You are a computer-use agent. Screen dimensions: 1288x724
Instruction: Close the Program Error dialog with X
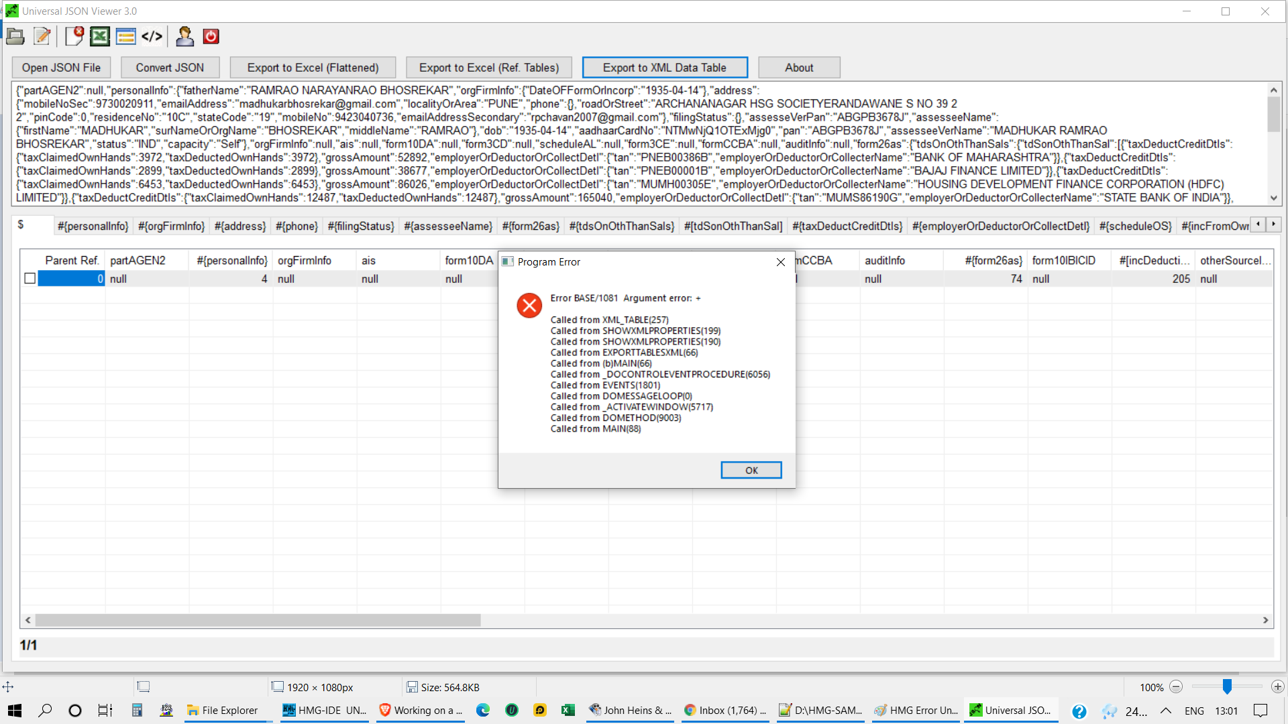pos(780,262)
